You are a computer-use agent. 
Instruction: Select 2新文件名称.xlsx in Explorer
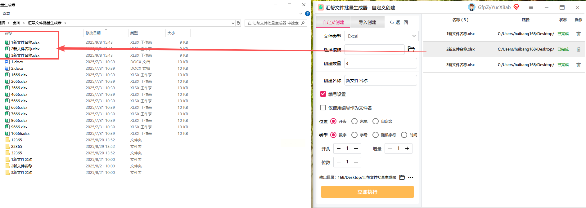pyautogui.click(x=25, y=49)
